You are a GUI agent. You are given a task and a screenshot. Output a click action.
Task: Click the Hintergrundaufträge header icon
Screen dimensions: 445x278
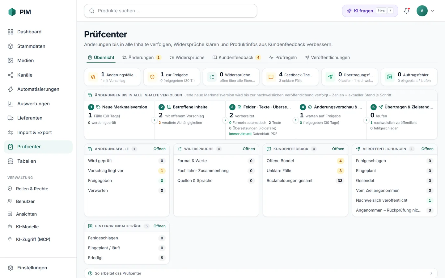pos(90,226)
